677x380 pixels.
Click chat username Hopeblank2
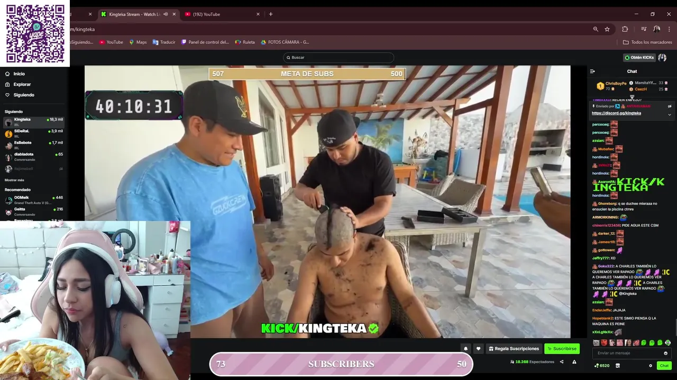click(x=602, y=318)
